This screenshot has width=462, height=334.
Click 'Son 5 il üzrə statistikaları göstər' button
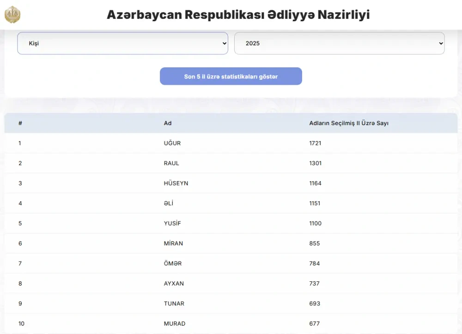pyautogui.click(x=231, y=77)
